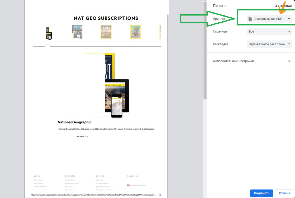Click Attend a Live Event footer link
Viewport: 295px width, 198px height.
[x=72, y=183]
